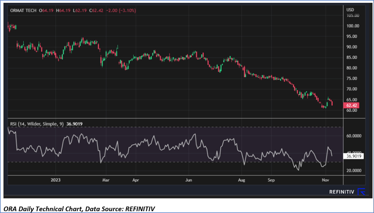Click the high price H64.19 value

pos(63,11)
